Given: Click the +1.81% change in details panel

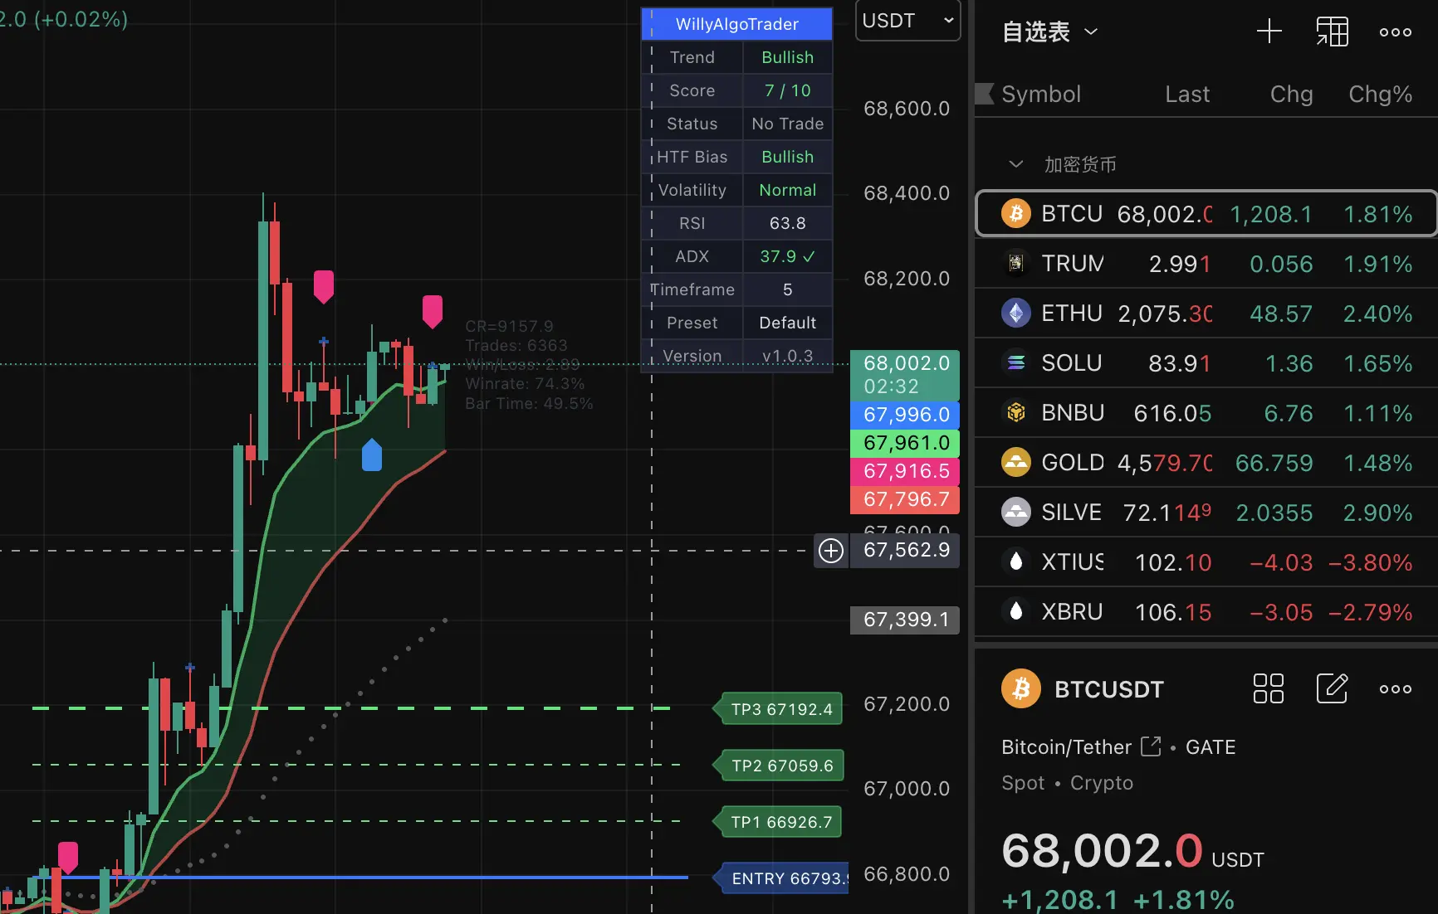Looking at the screenshot, I should coord(1184,899).
